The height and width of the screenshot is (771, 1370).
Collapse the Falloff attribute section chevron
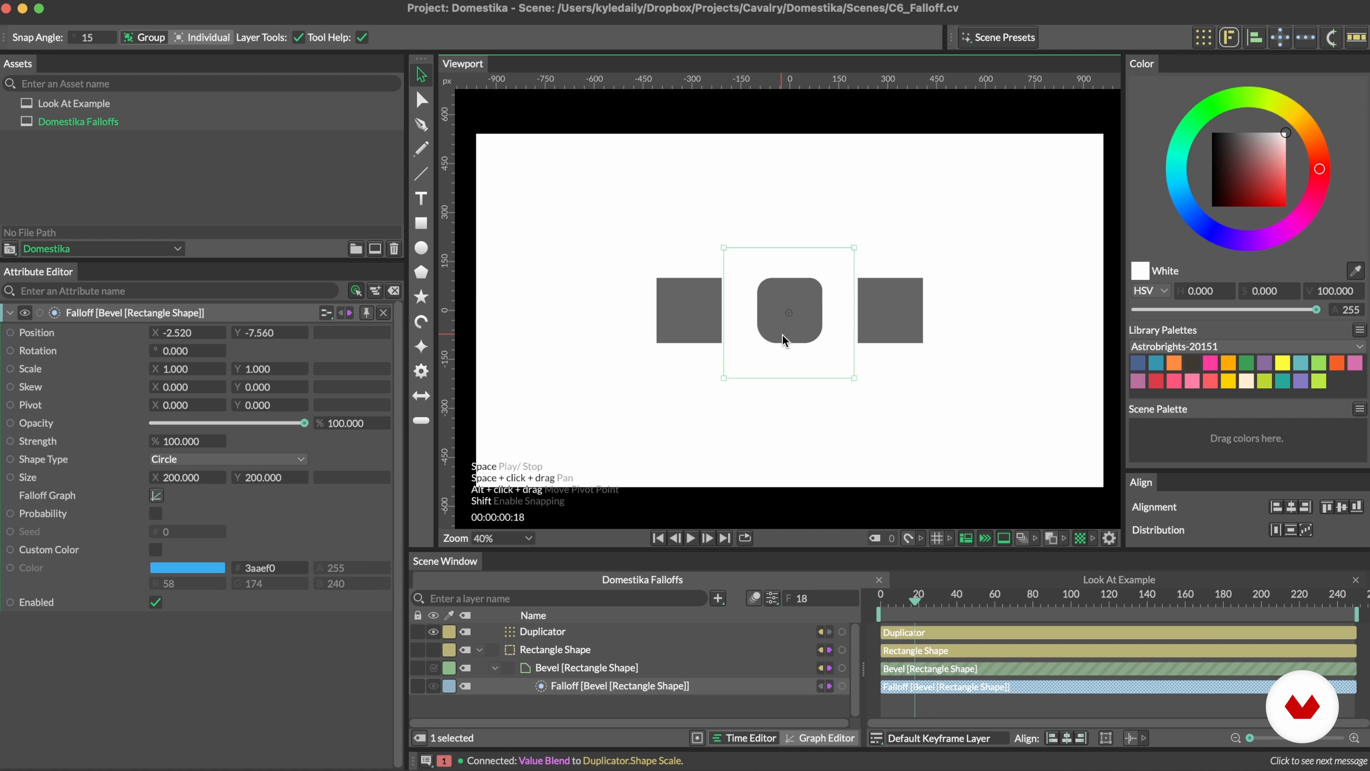click(10, 313)
